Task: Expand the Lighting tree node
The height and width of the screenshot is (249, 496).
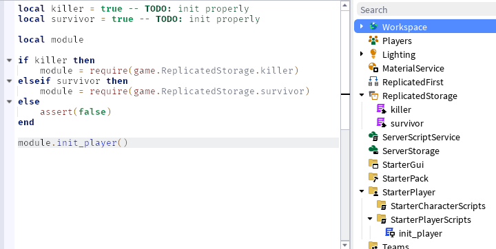Action: tap(362, 54)
